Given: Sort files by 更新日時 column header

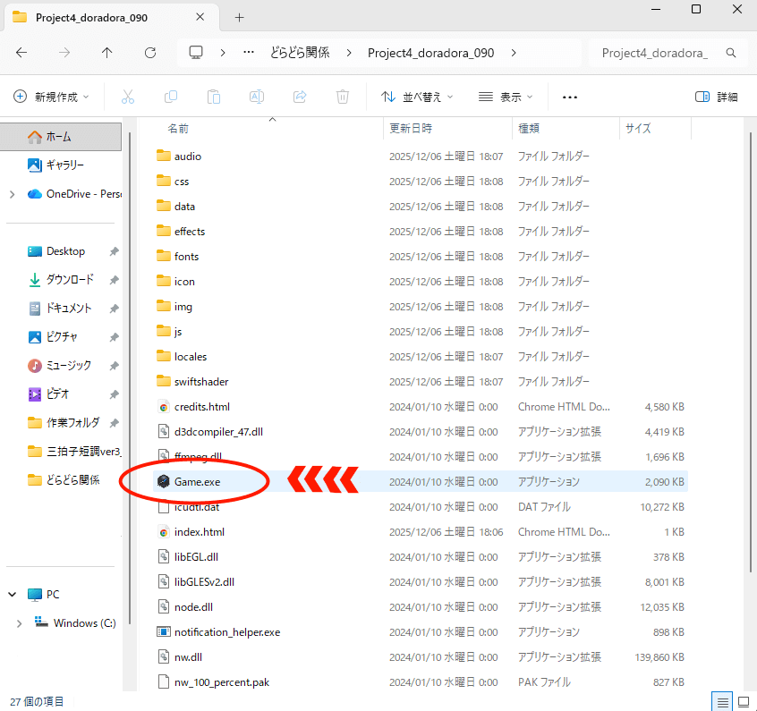Looking at the screenshot, I should point(412,129).
